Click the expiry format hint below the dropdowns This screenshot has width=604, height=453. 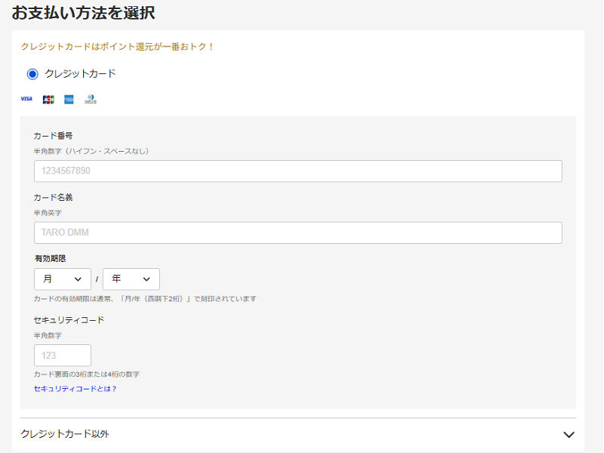[x=145, y=298]
